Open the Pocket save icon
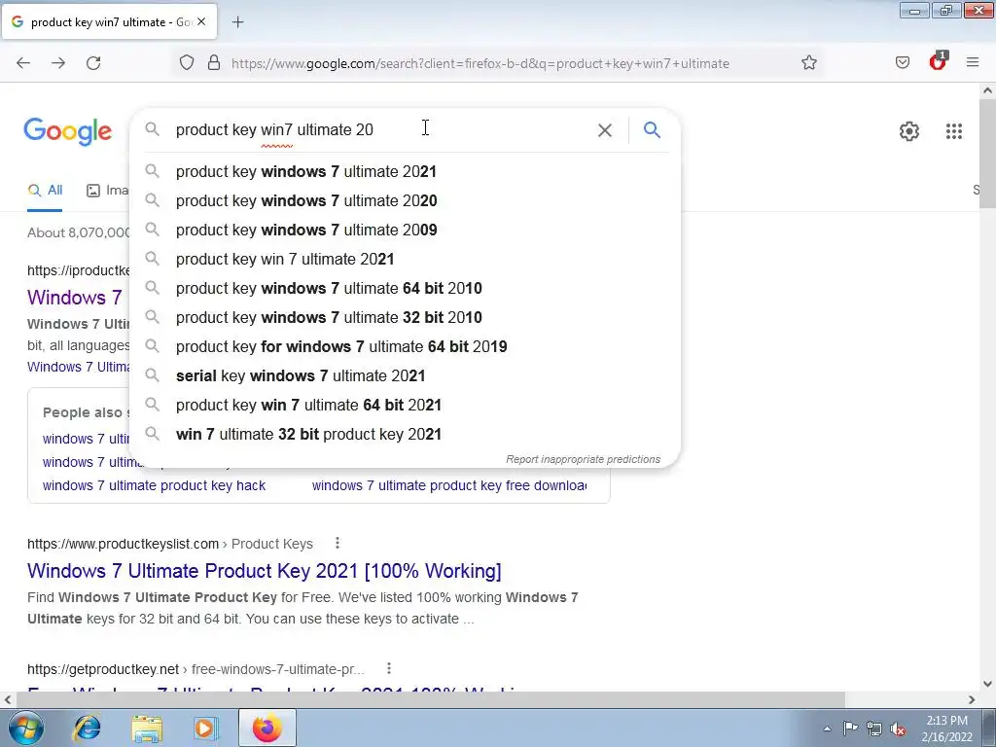This screenshot has height=747, width=996. 902,63
